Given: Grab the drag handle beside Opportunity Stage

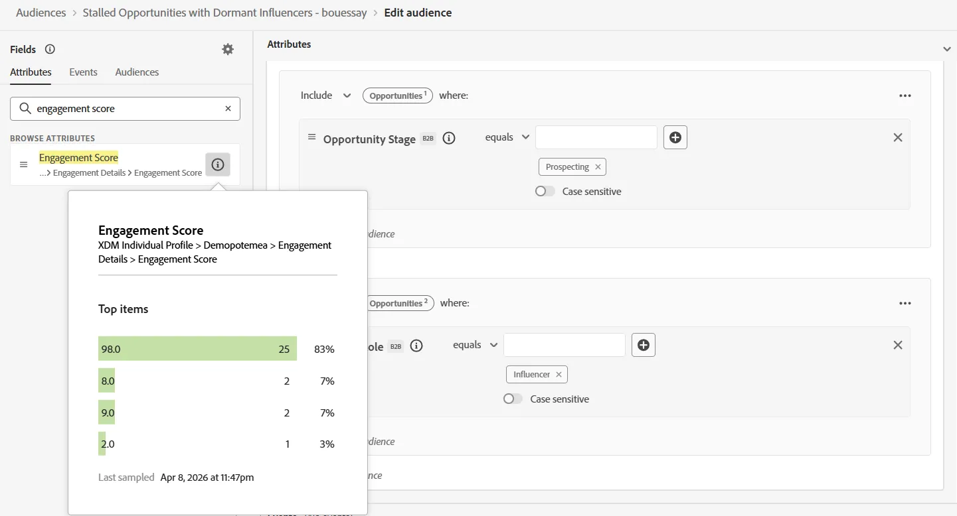Looking at the screenshot, I should [311, 137].
